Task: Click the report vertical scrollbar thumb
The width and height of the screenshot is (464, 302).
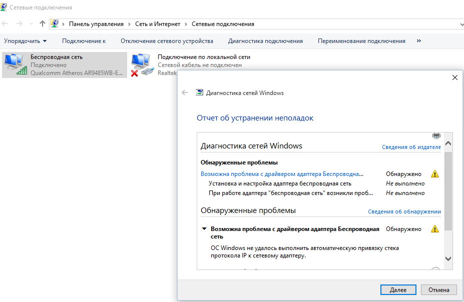Action: tap(448, 191)
